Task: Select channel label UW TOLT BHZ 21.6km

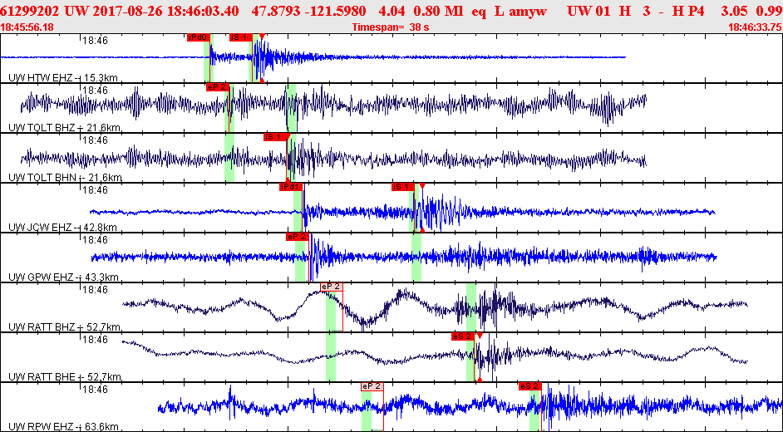Action: click(64, 128)
